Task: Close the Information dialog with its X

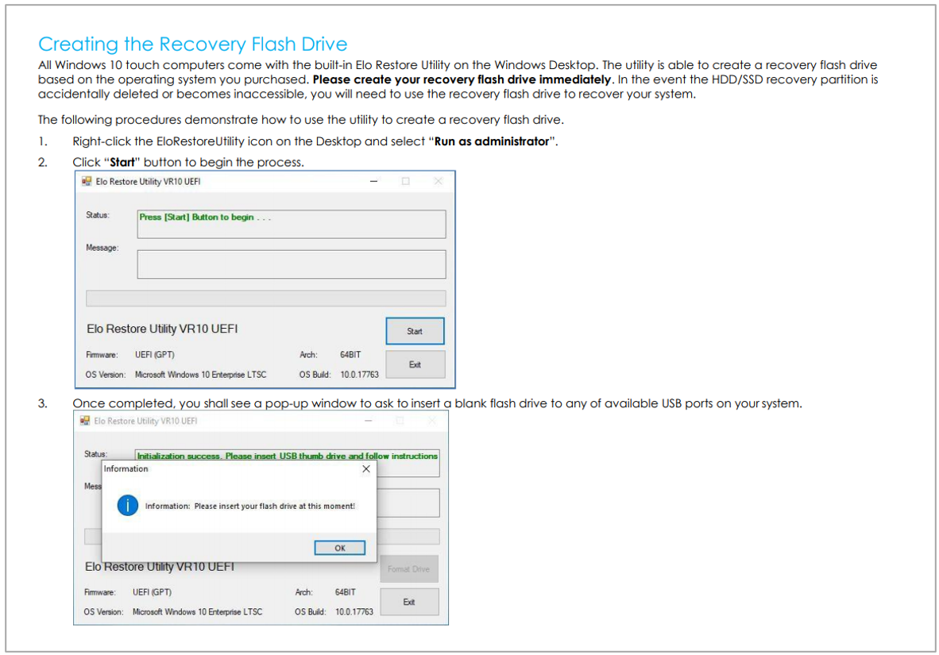Action: [x=366, y=468]
